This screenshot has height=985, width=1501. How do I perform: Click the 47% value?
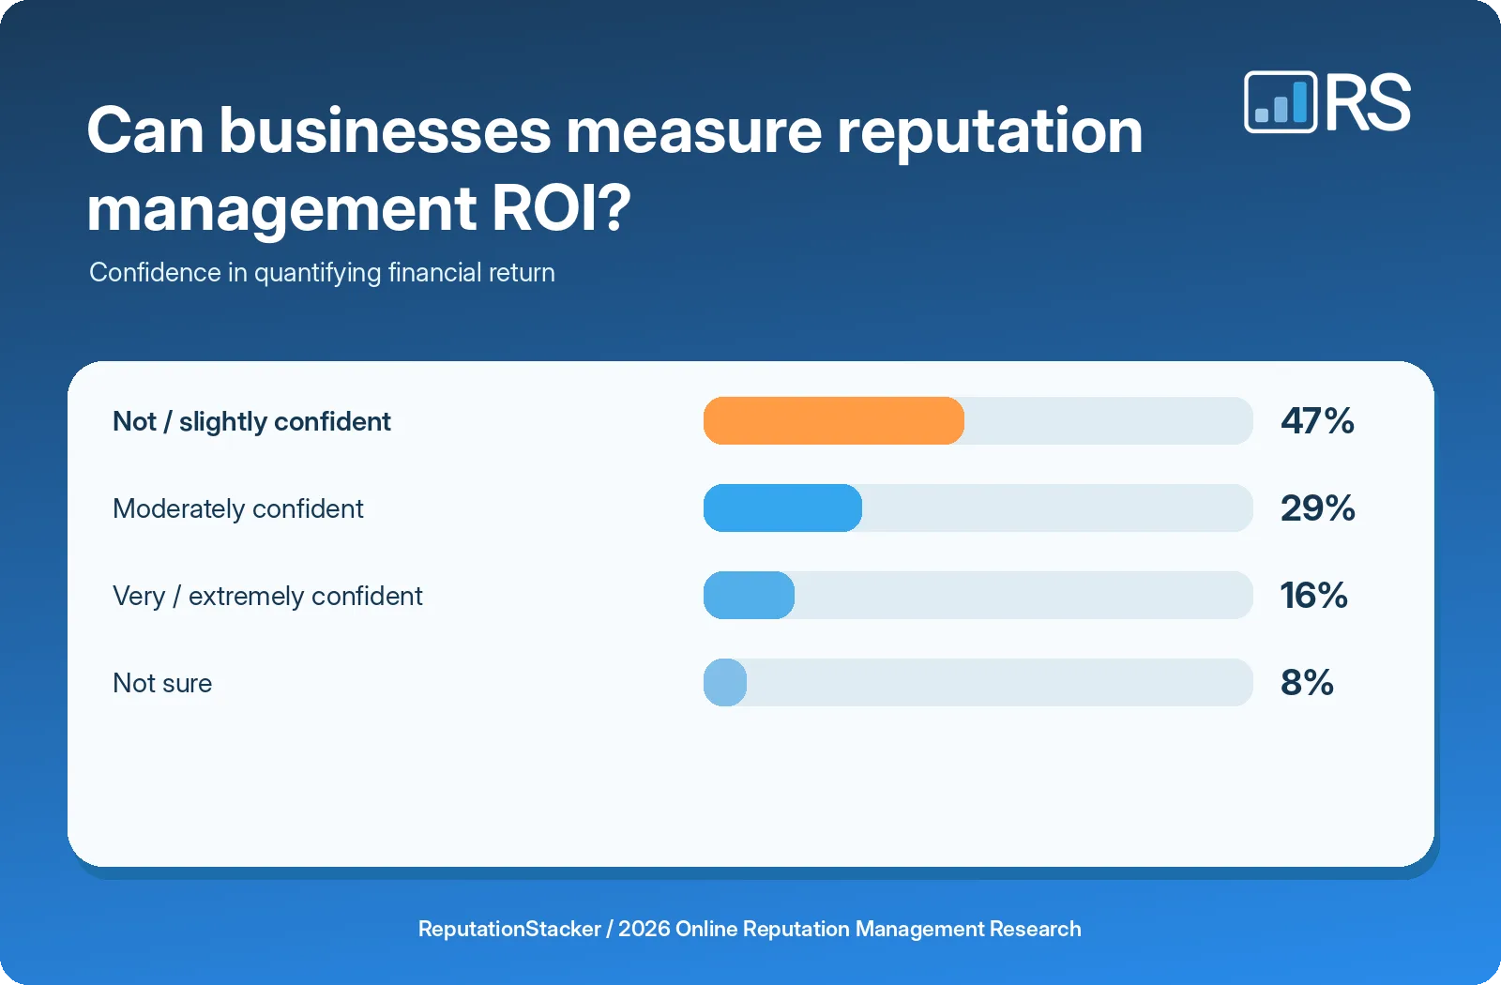[x=1317, y=420]
